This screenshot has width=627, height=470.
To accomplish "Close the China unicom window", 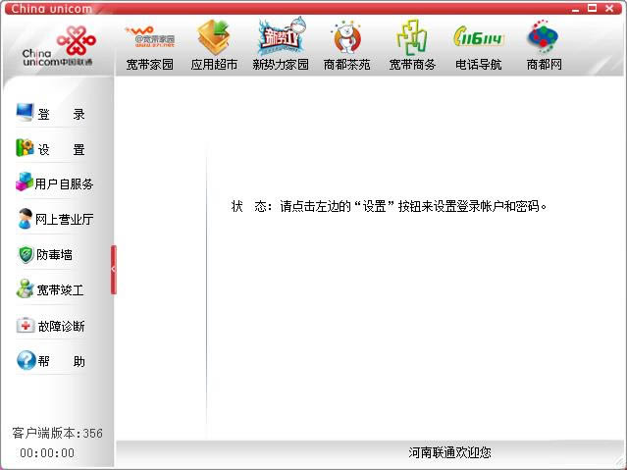I will tap(609, 8).
